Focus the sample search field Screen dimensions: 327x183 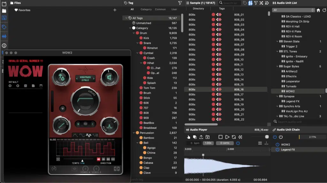point(230,3)
